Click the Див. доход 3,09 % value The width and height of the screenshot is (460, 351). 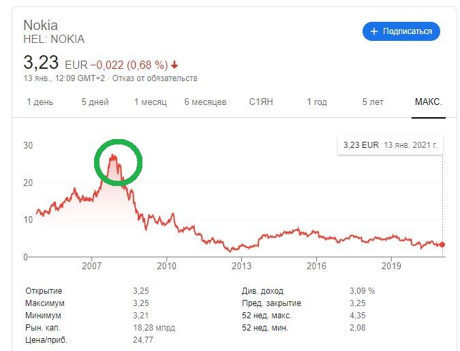tap(362, 291)
